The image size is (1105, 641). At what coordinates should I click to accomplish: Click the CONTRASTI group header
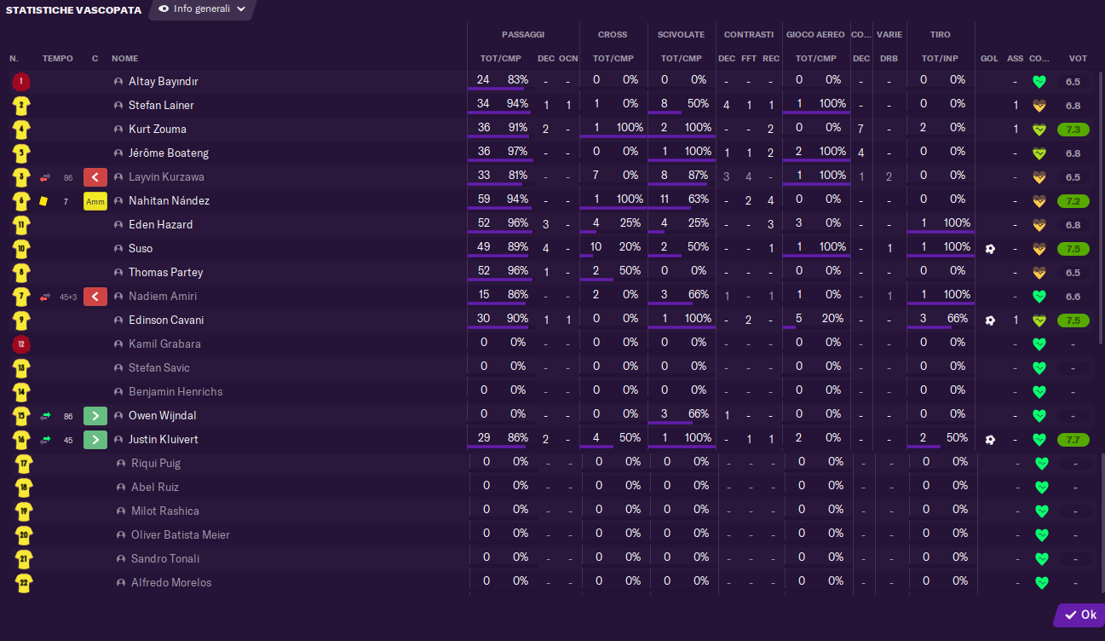point(749,35)
